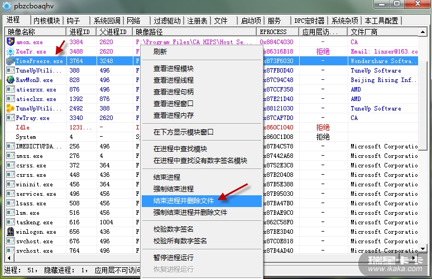Open the 系统杂项 tab
The image size is (432, 279).
point(345,21)
